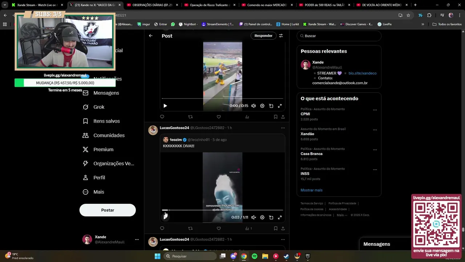Reply to the stadium mascot video post
Screen dimensions: 465x262
point(162,117)
